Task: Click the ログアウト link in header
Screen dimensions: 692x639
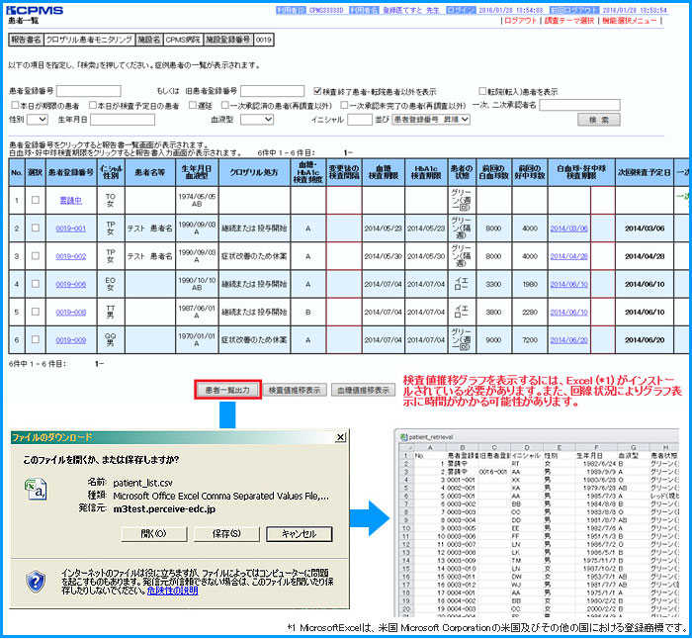Action: 521,19
